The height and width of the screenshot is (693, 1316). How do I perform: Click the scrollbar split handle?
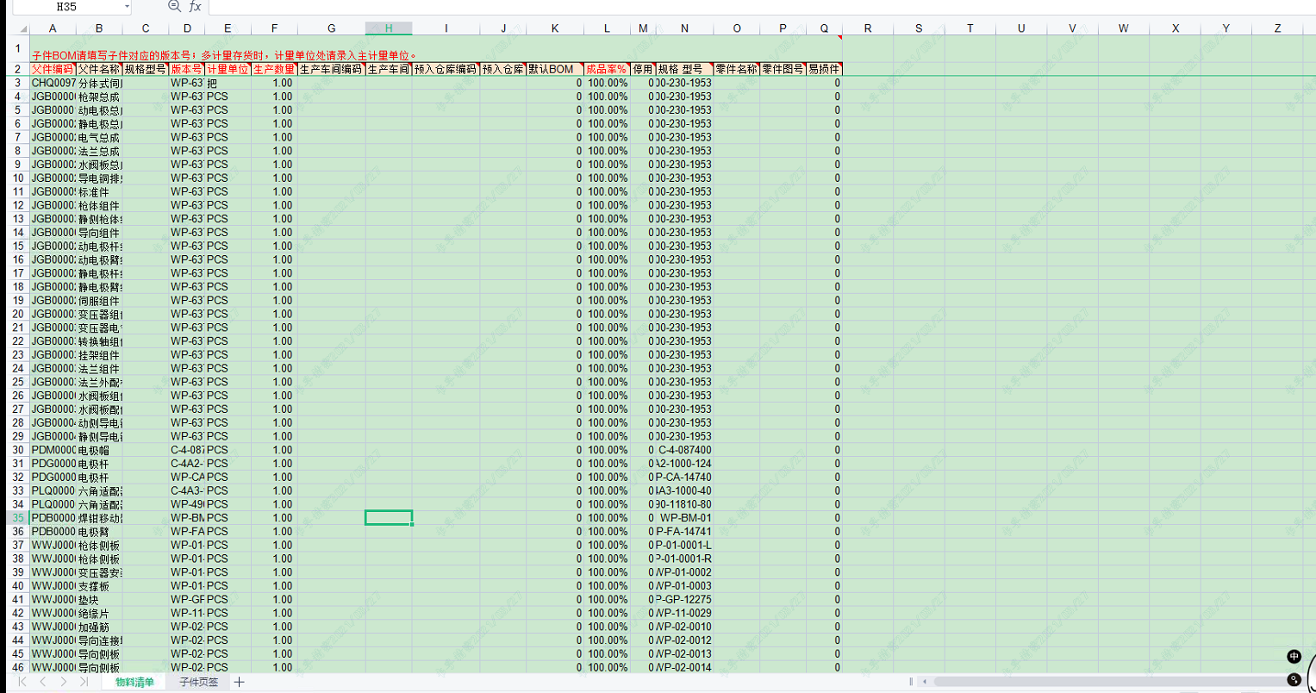click(x=911, y=682)
